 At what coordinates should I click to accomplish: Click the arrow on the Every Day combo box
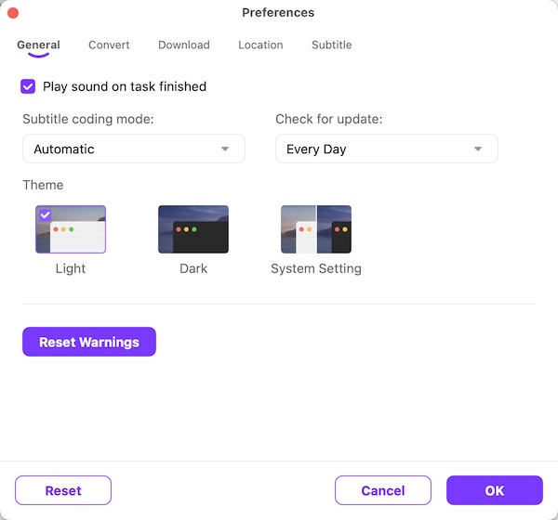(478, 149)
